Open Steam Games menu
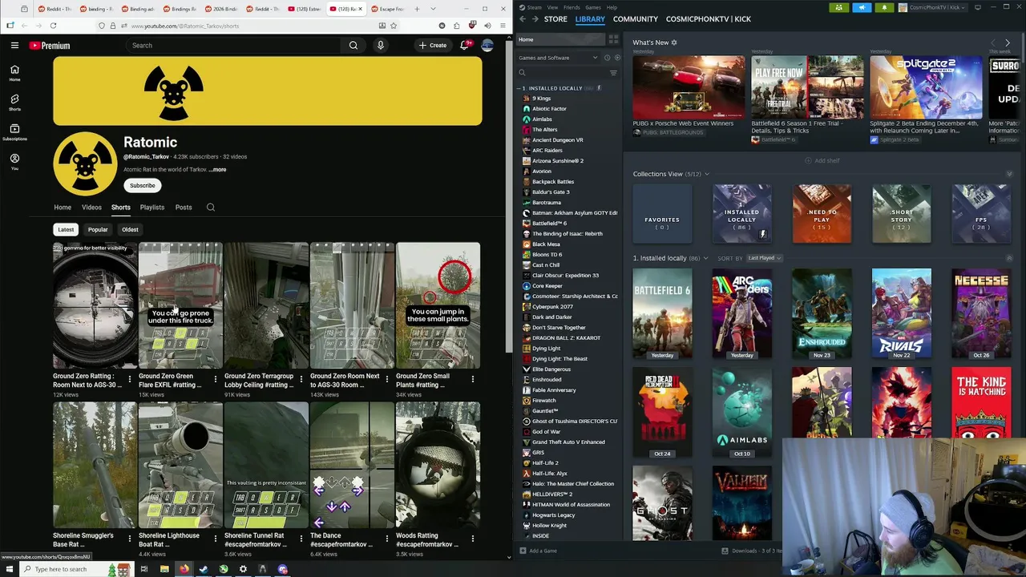 pyautogui.click(x=593, y=7)
